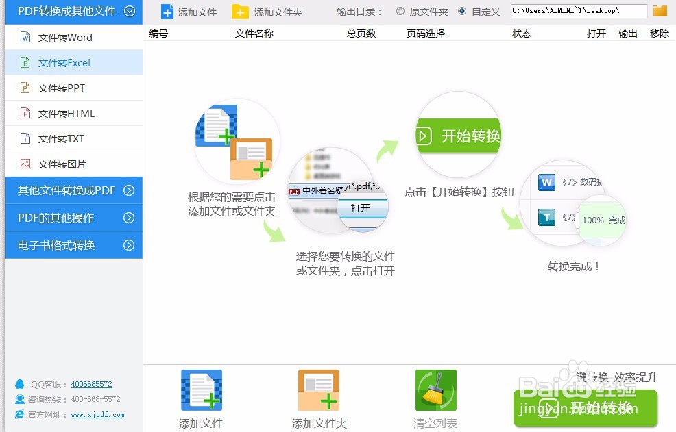Click the 添加文件夹 text in the top toolbar
The image size is (676, 432).
click(278, 12)
